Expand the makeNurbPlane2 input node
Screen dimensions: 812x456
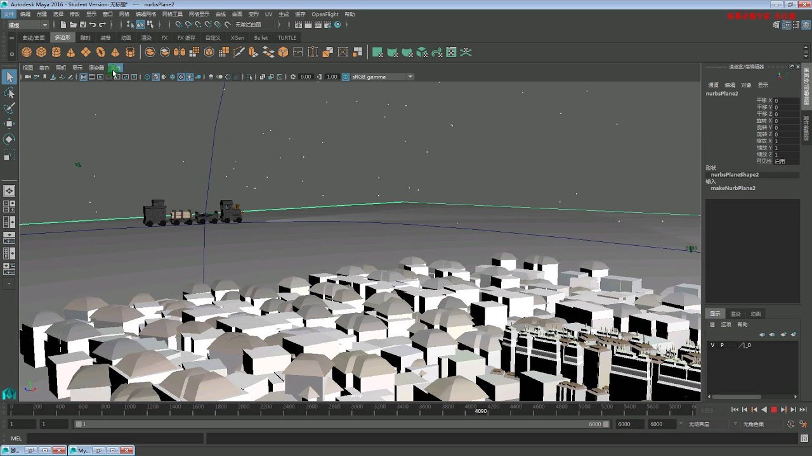pos(733,188)
